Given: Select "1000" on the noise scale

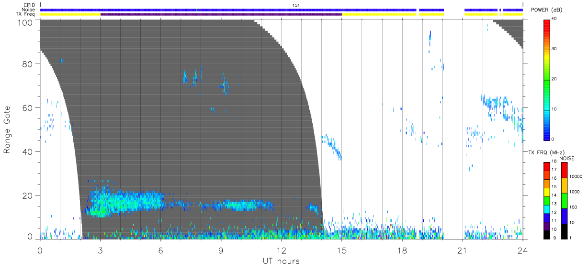Looking at the screenshot, I should click(575, 191).
